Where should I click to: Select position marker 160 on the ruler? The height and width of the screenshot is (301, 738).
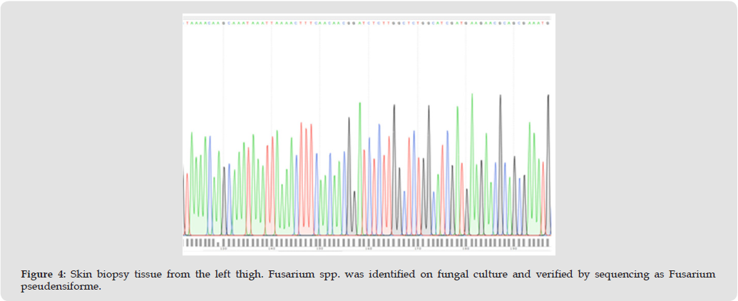(x=368, y=249)
